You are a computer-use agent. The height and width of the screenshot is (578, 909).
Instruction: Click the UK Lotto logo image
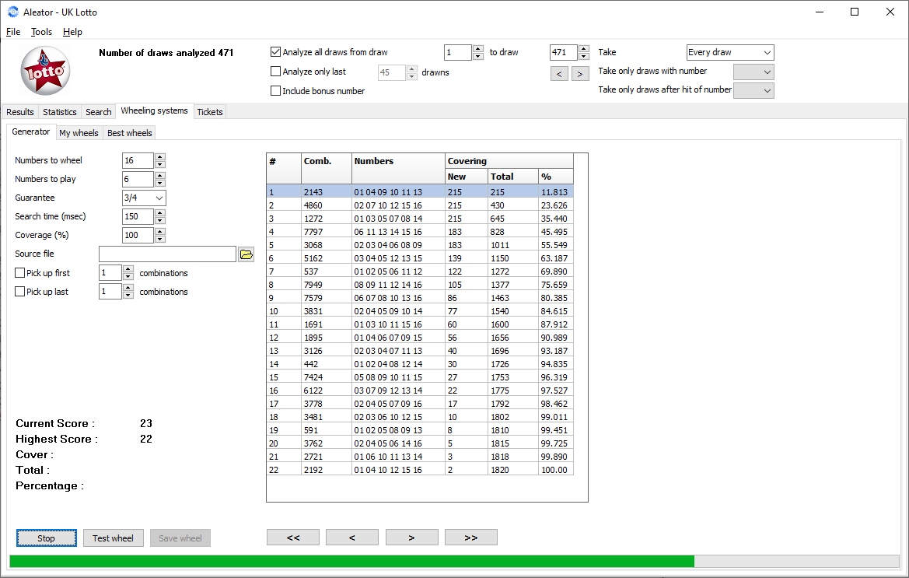coord(45,71)
